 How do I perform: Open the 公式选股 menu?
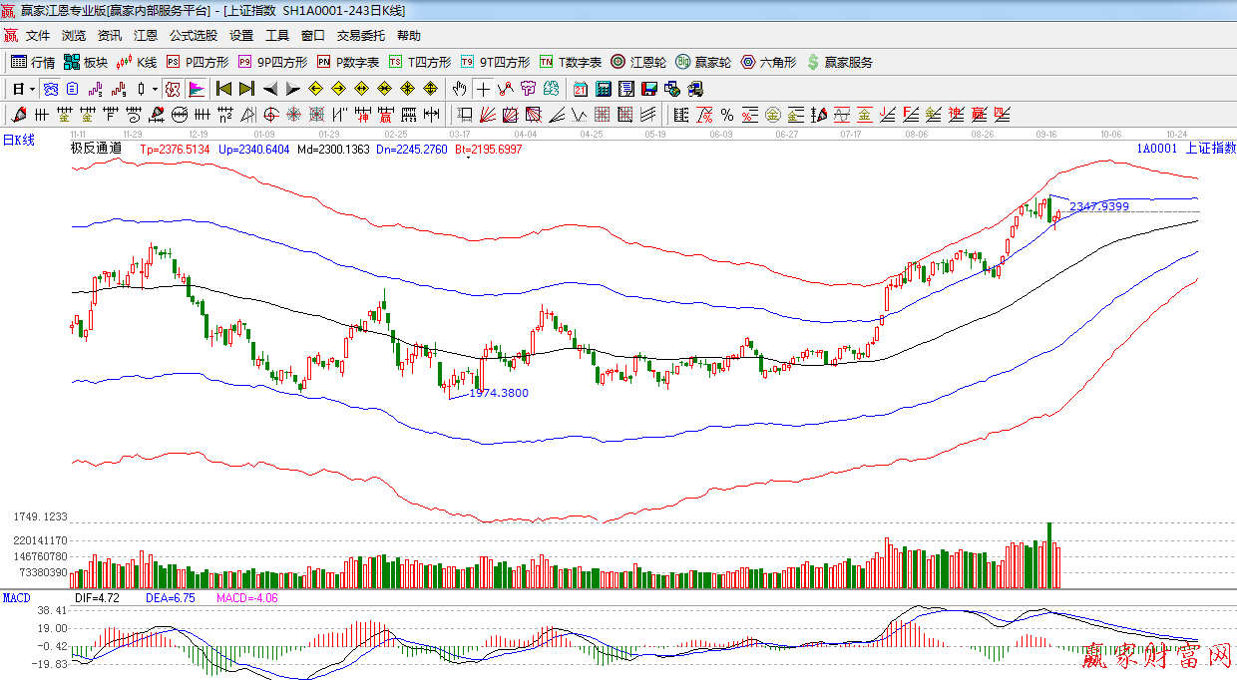click(193, 35)
